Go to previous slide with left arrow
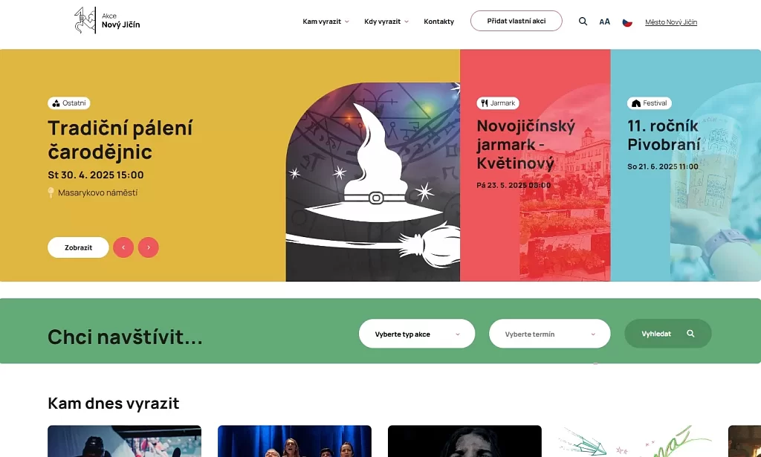 [x=123, y=247]
